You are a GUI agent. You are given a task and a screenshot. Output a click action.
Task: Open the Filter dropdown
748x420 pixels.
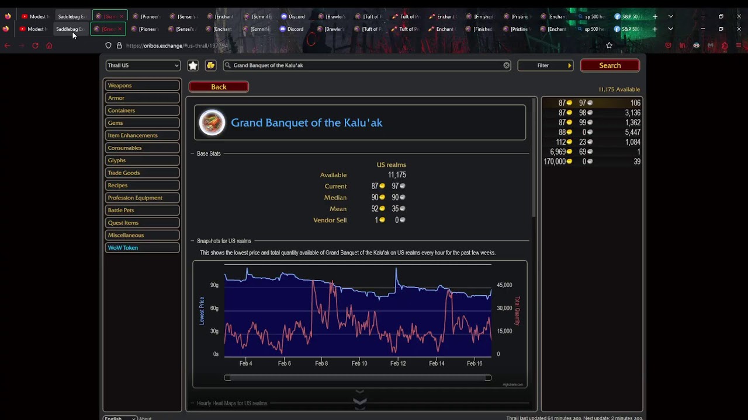545,65
